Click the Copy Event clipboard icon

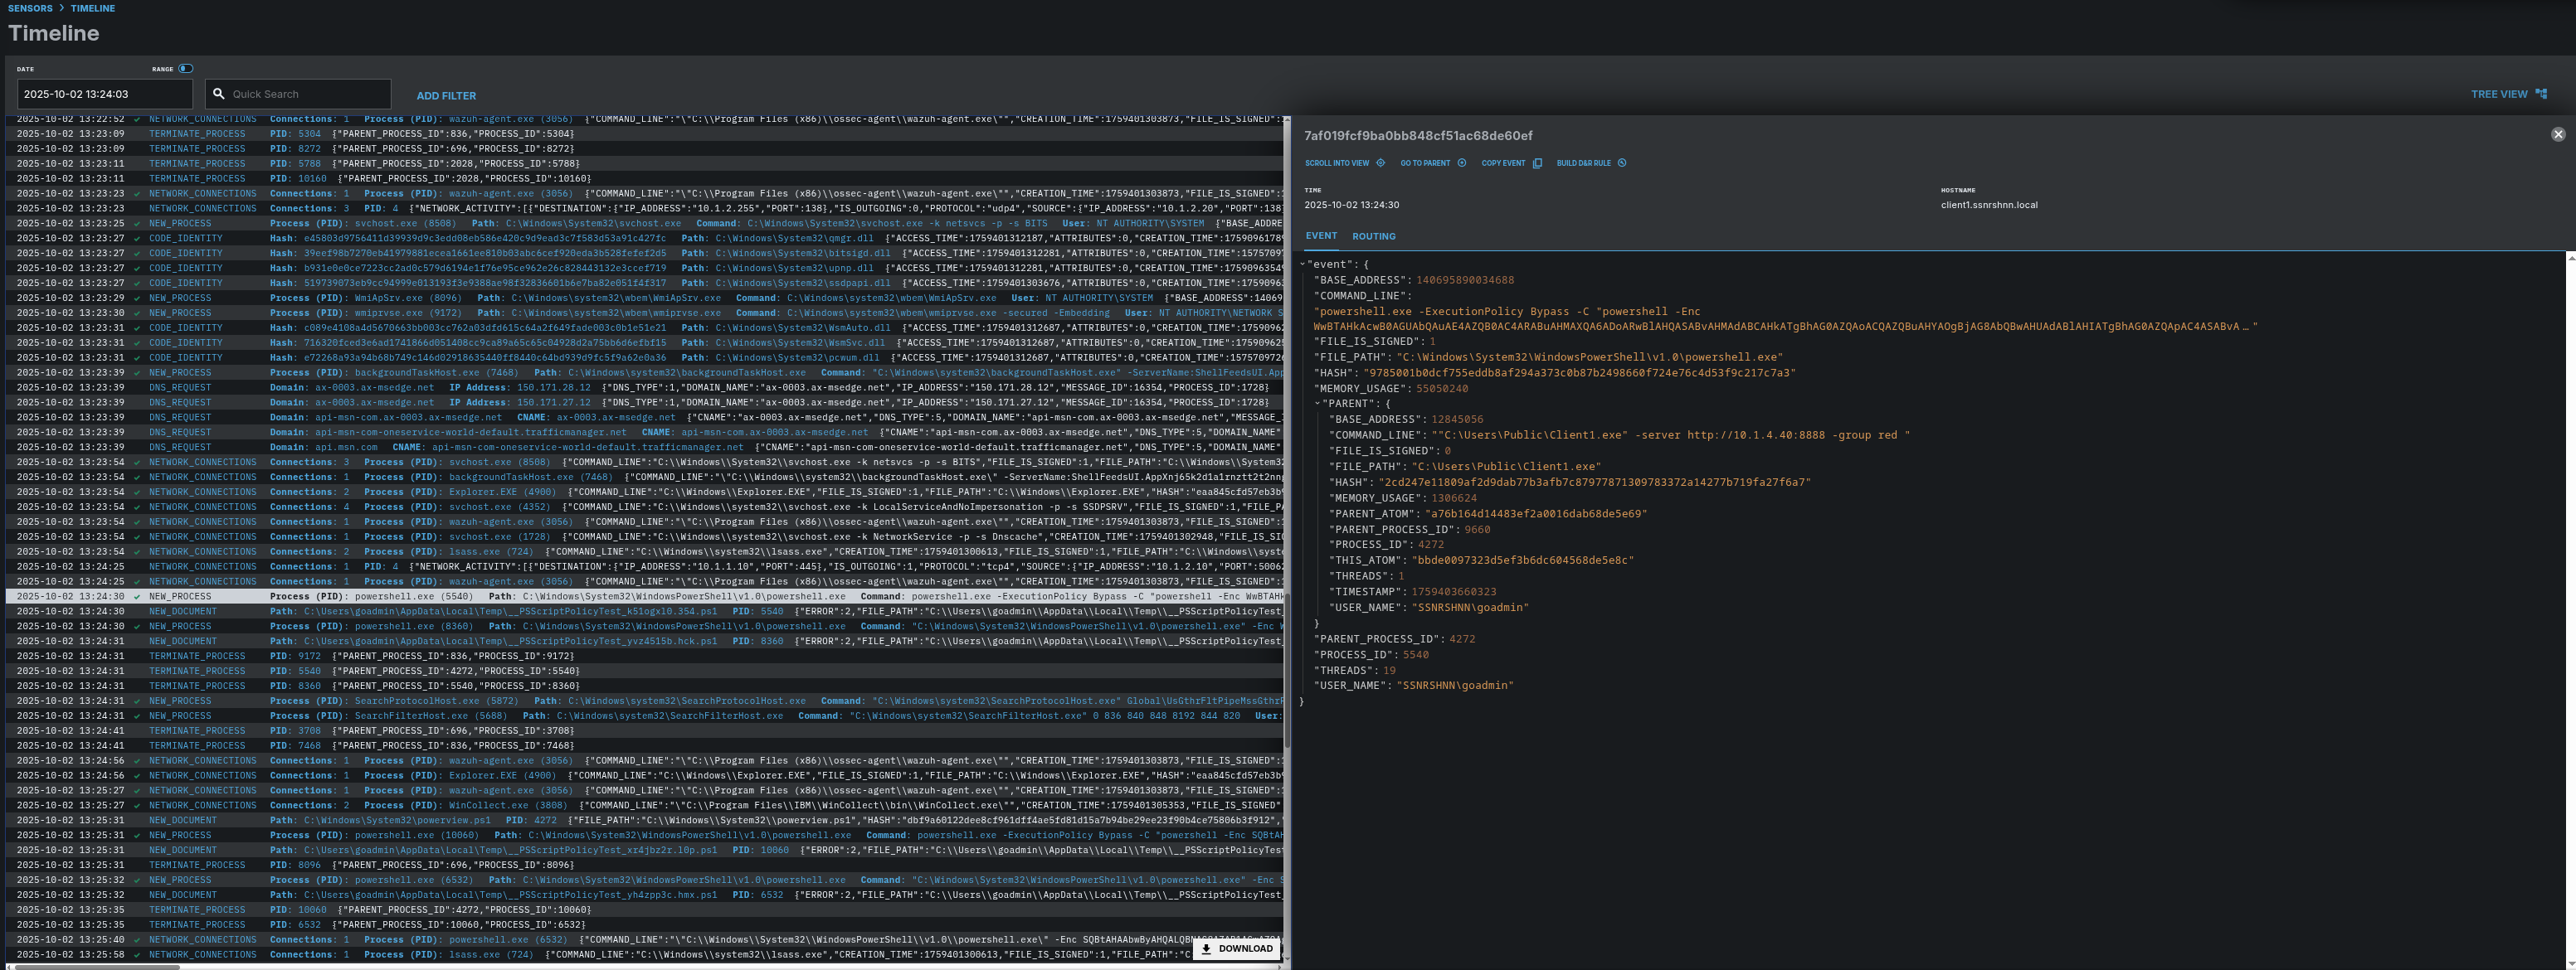[1537, 162]
